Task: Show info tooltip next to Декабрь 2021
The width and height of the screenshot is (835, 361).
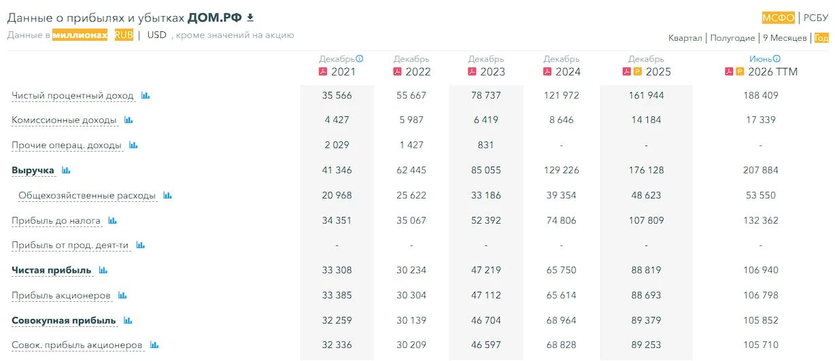Action: pos(360,58)
